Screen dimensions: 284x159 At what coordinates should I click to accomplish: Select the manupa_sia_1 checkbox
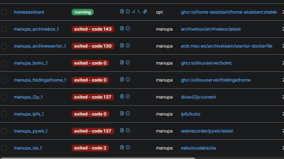pyautogui.click(x=4, y=148)
